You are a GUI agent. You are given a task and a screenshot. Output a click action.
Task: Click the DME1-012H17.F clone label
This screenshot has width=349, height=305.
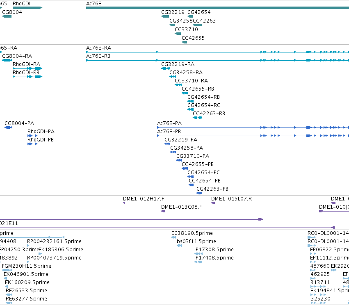pos(144,199)
